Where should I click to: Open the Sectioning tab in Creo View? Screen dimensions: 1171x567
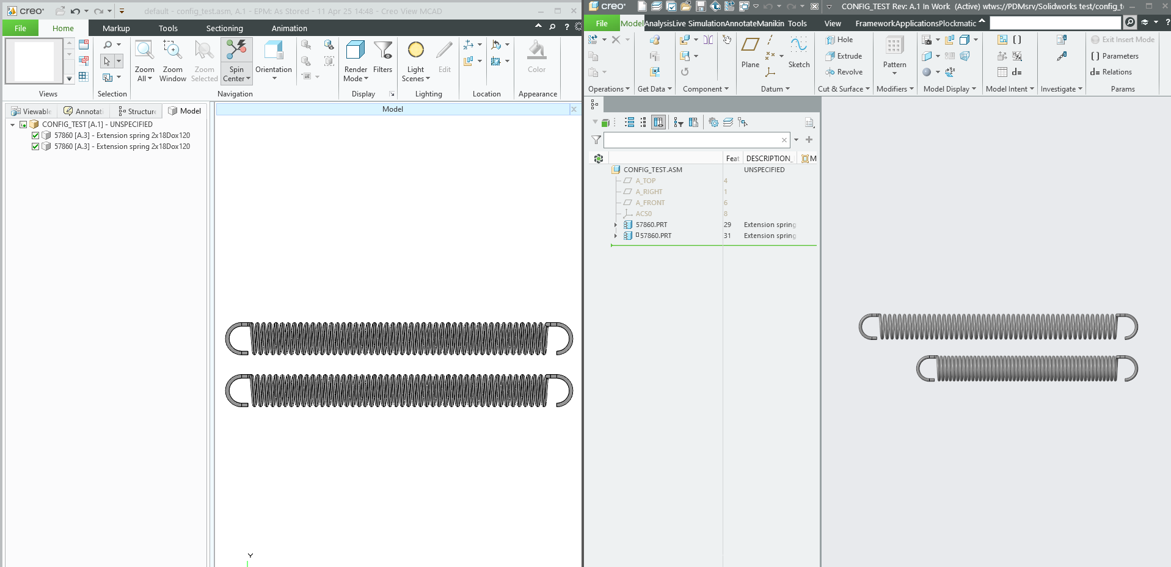coord(224,28)
